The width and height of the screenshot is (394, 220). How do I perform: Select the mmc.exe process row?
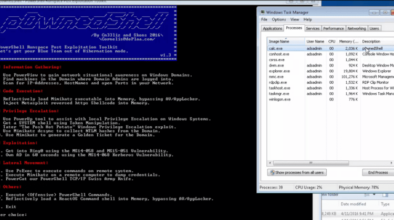[x=330, y=77]
